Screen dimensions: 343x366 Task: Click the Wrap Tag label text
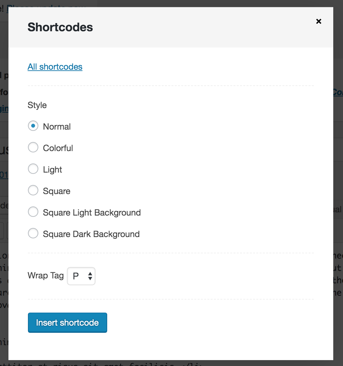(45, 275)
